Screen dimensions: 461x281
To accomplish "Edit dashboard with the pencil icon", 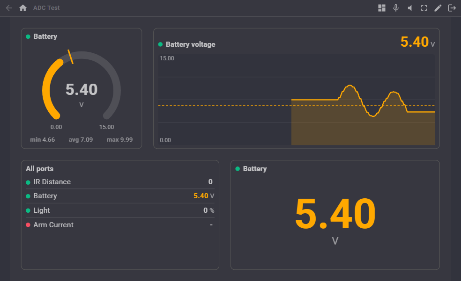I will [438, 8].
